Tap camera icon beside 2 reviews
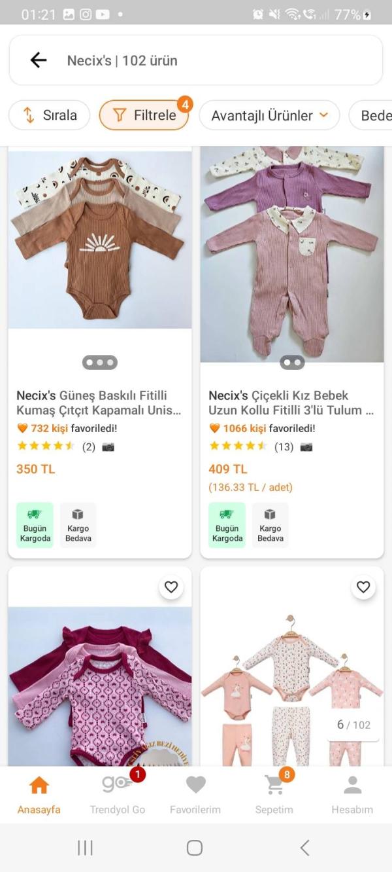392x872 pixels. click(108, 447)
